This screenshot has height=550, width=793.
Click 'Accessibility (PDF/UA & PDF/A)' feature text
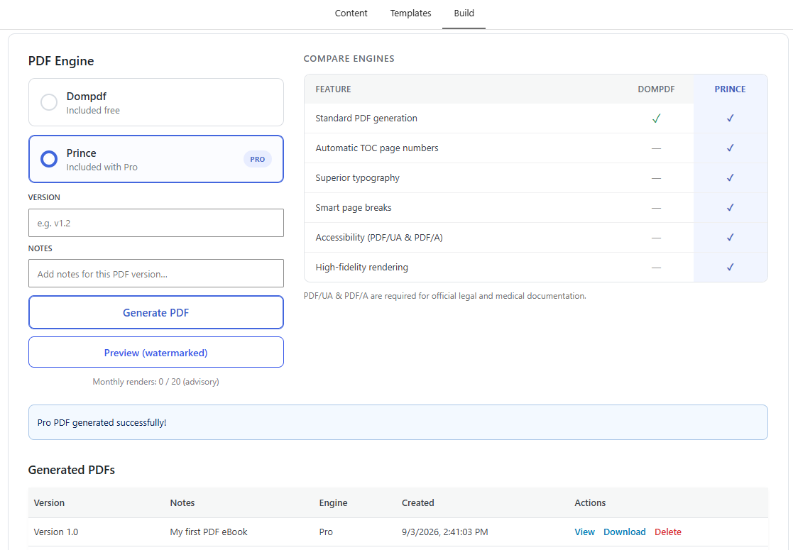point(379,238)
